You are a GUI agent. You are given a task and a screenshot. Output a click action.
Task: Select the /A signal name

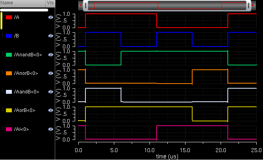[17, 17]
